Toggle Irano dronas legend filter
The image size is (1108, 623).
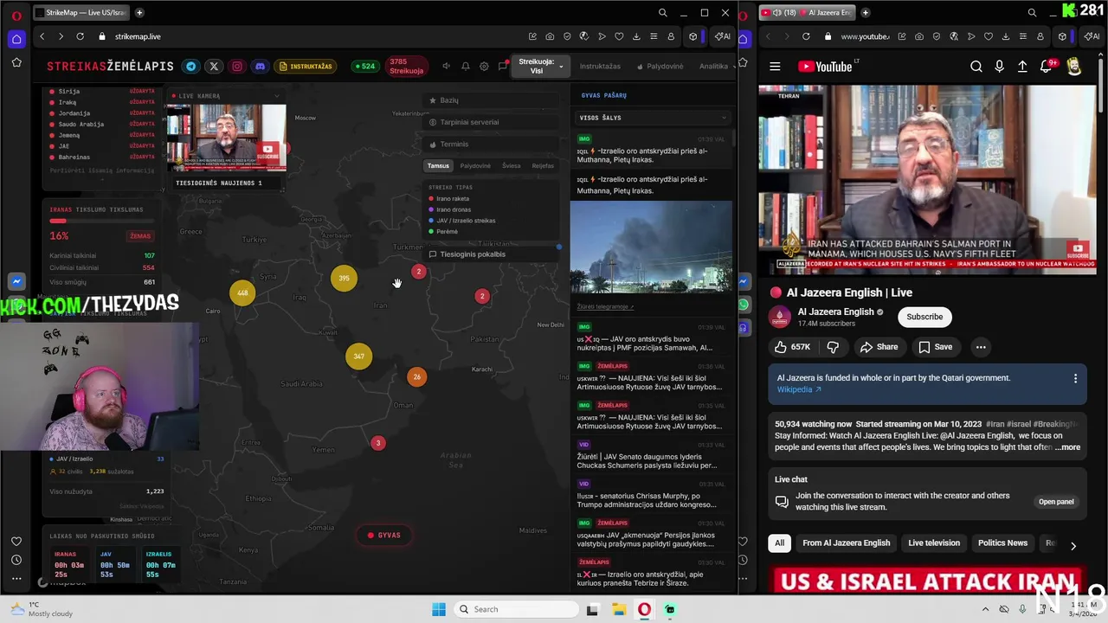450,209
